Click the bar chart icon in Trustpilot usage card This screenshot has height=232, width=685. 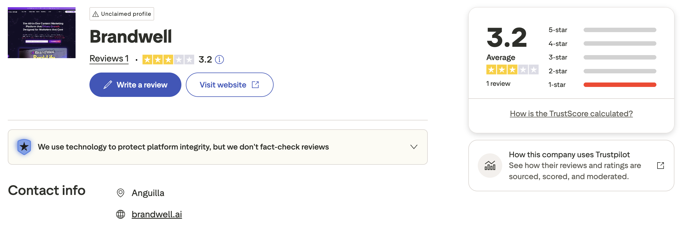click(490, 166)
